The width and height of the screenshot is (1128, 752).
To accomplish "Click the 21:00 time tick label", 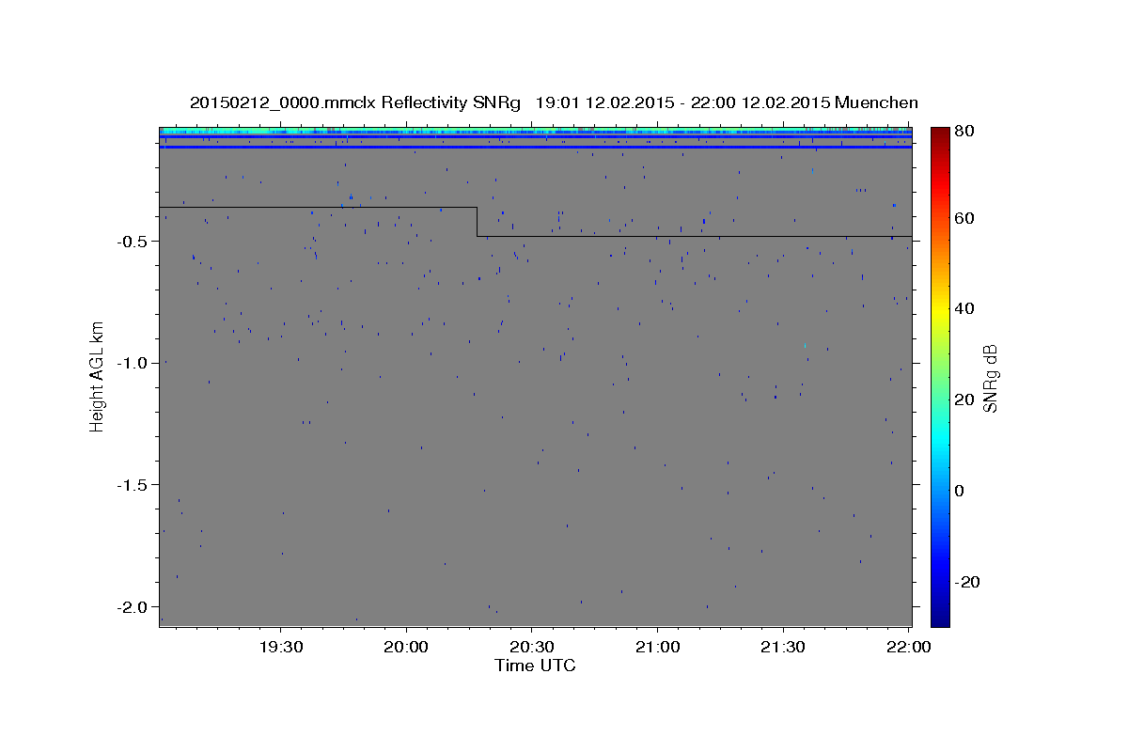I will [x=657, y=648].
